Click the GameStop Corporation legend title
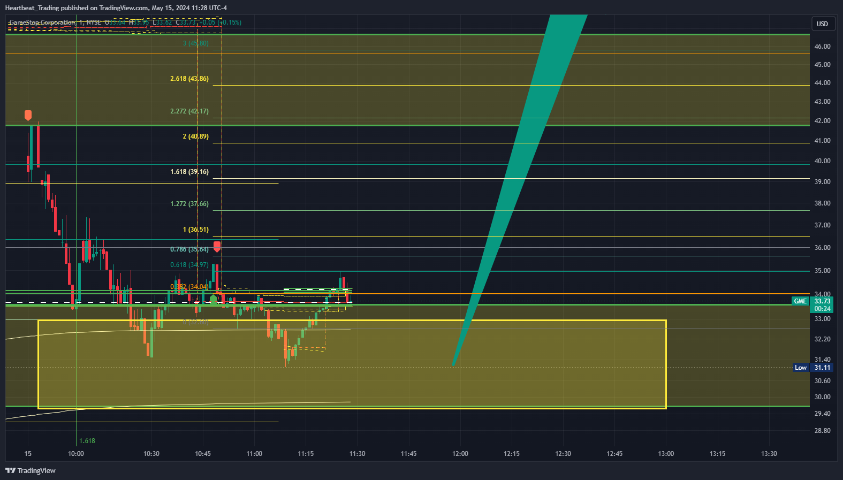The width and height of the screenshot is (843, 480). point(42,22)
